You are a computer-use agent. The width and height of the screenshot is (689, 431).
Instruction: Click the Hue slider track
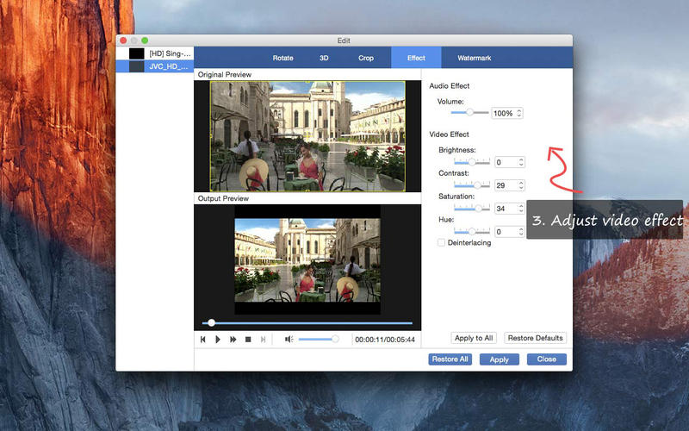pos(471,231)
